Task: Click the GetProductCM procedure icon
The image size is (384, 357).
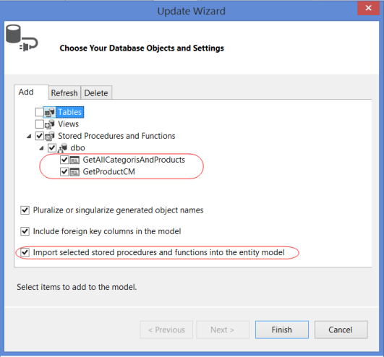Action: (x=74, y=172)
